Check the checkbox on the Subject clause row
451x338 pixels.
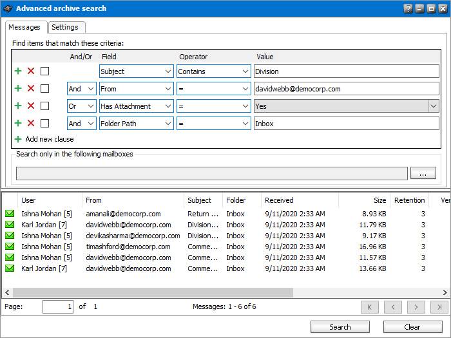point(44,71)
